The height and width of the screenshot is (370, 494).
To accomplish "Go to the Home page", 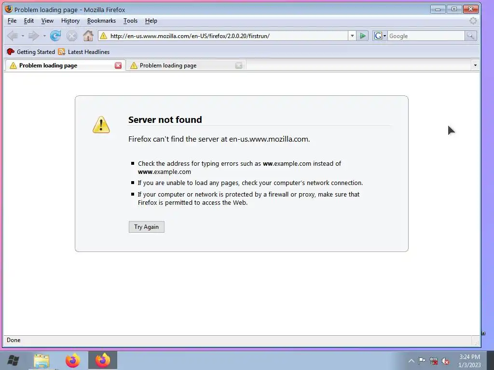I will (88, 36).
